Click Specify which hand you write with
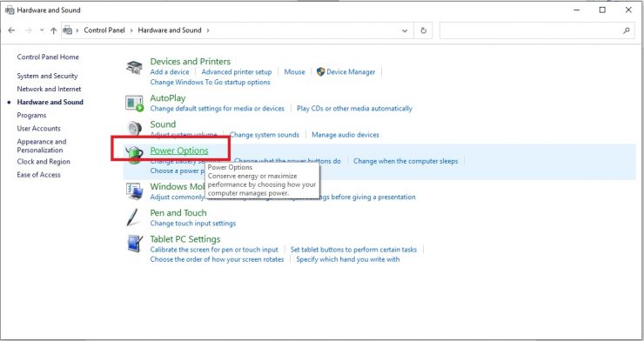Viewport: 644px width, 341px height. click(348, 259)
